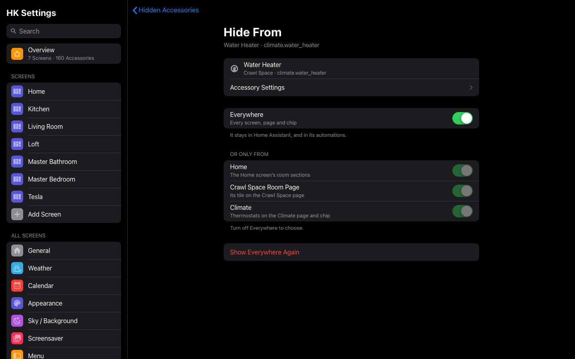Click the Loft screen icon
575x359 pixels.
(17, 144)
